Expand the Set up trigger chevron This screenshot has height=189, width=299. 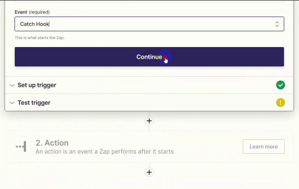(12, 85)
